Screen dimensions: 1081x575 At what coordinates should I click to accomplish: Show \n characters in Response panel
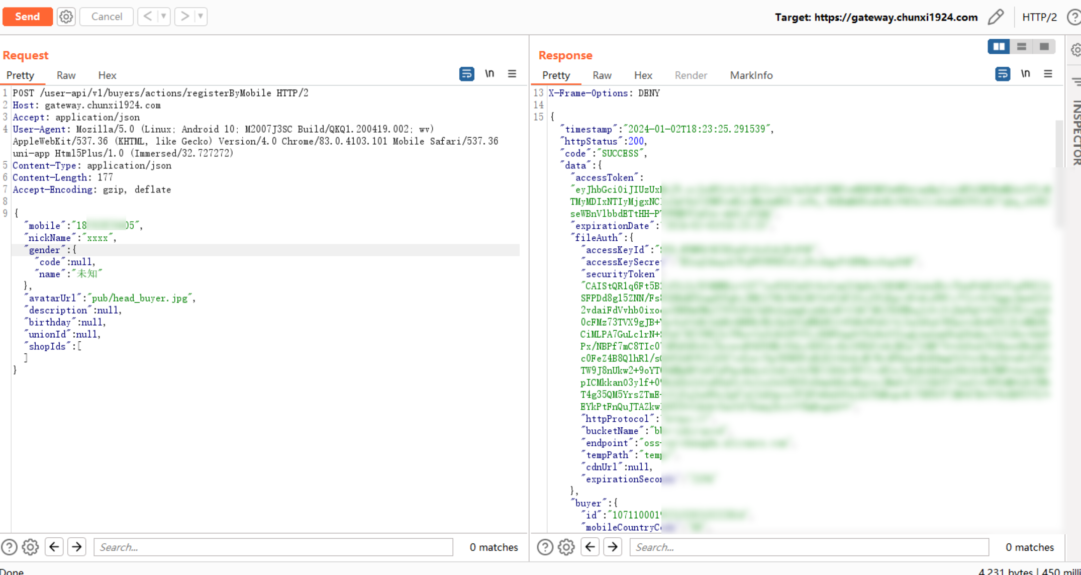(1025, 74)
